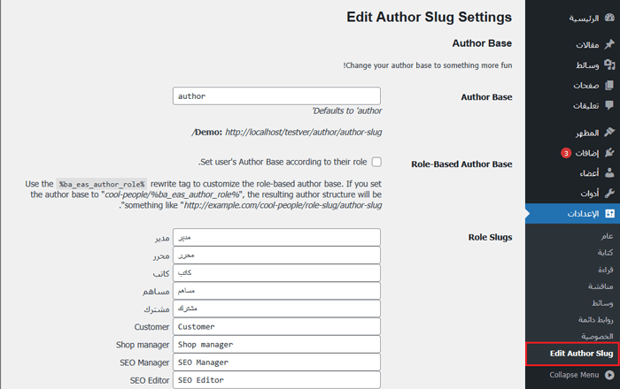
Task: Click the Posts (مقالات) pin icon
Action: click(x=608, y=43)
